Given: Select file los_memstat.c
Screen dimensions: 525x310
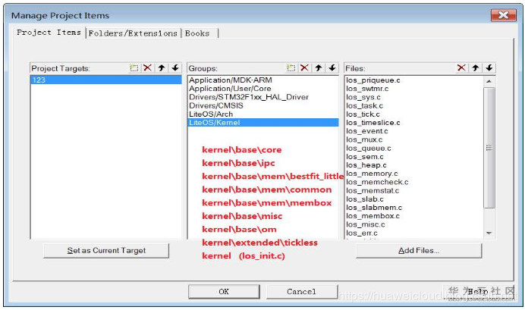Looking at the screenshot, I should click(x=373, y=190).
